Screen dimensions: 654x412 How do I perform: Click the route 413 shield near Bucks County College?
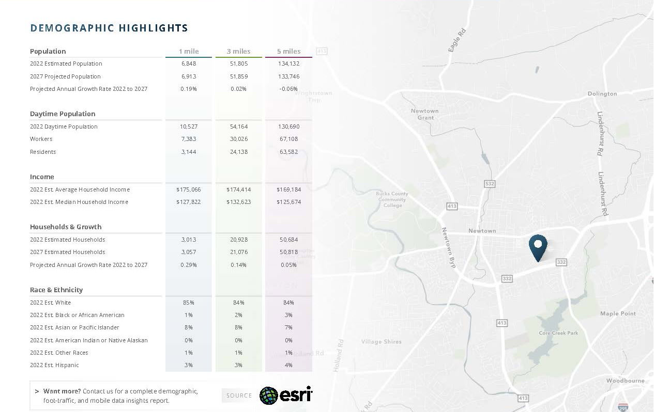tap(452, 207)
